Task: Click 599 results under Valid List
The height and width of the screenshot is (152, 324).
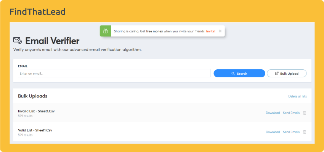Action: click(25, 135)
